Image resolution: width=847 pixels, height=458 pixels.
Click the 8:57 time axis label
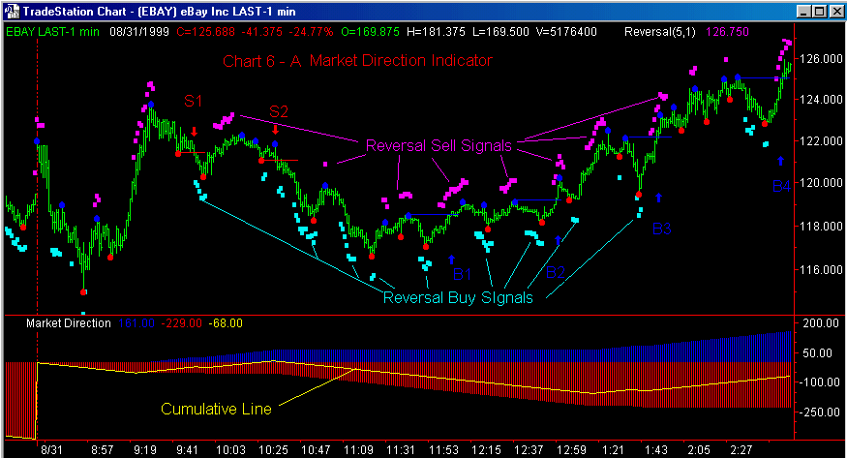[x=102, y=450]
